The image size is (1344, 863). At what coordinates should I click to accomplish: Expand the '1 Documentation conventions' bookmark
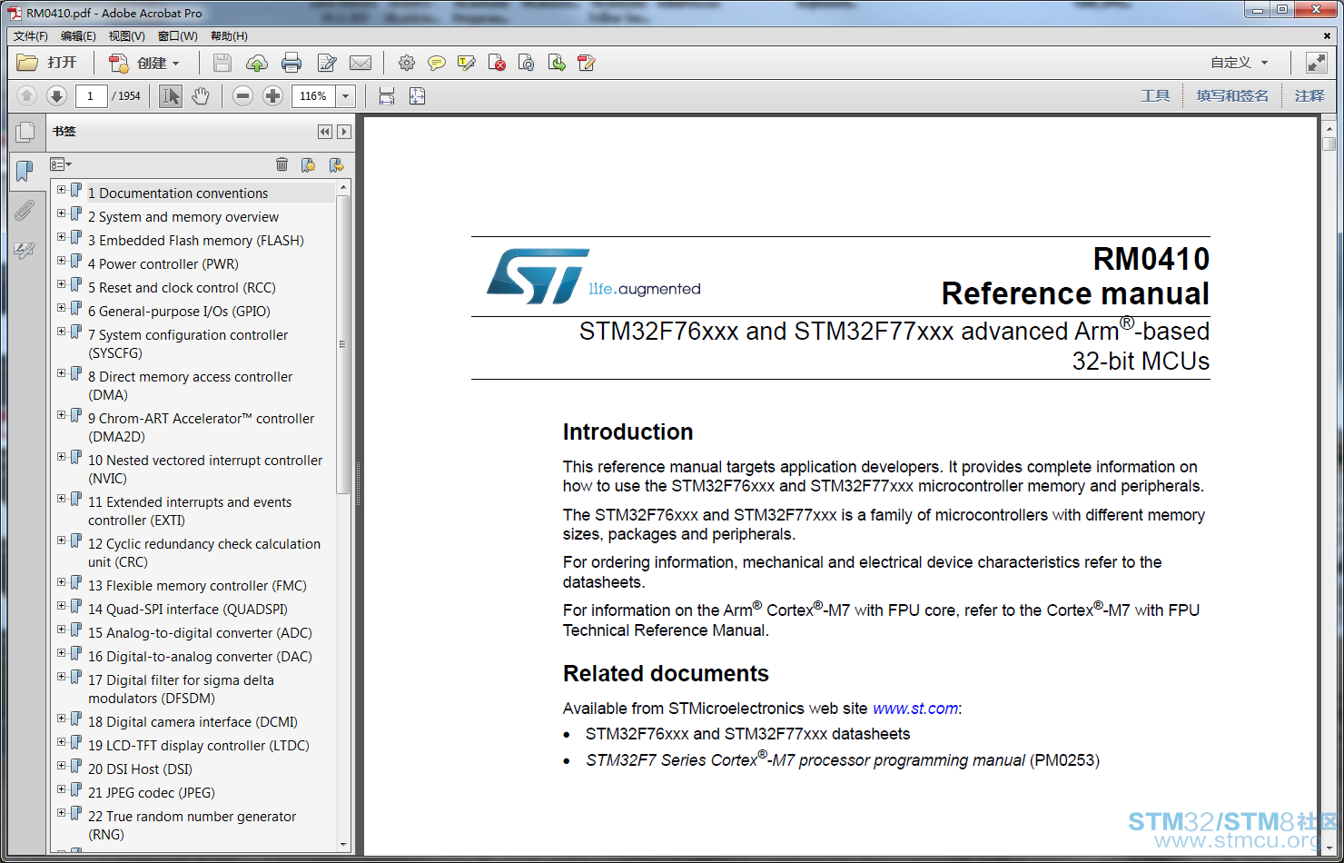(61, 190)
